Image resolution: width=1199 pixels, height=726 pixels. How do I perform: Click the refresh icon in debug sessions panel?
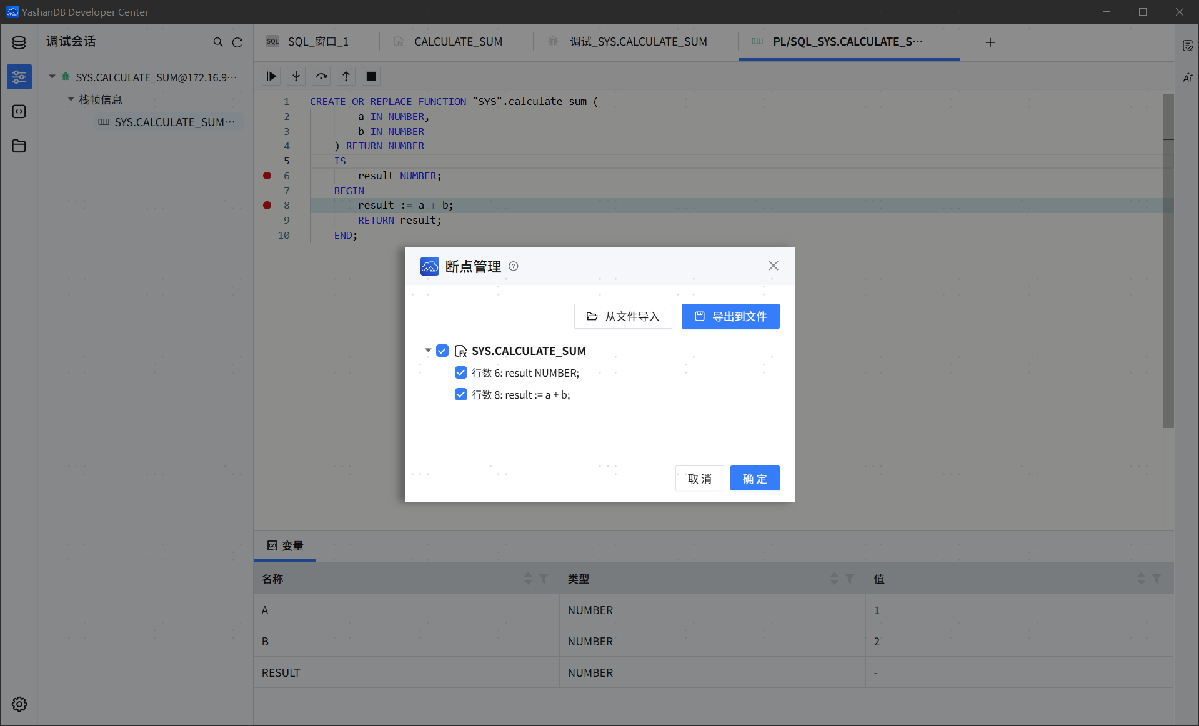coord(237,42)
